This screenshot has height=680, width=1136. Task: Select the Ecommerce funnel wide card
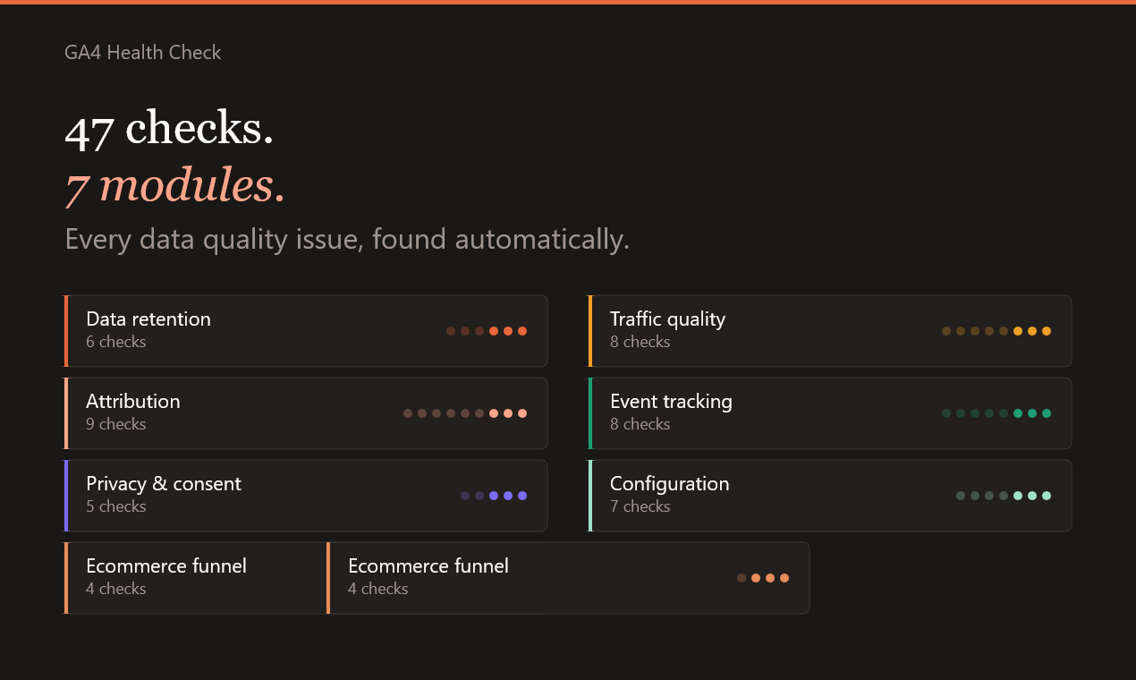tap(569, 577)
